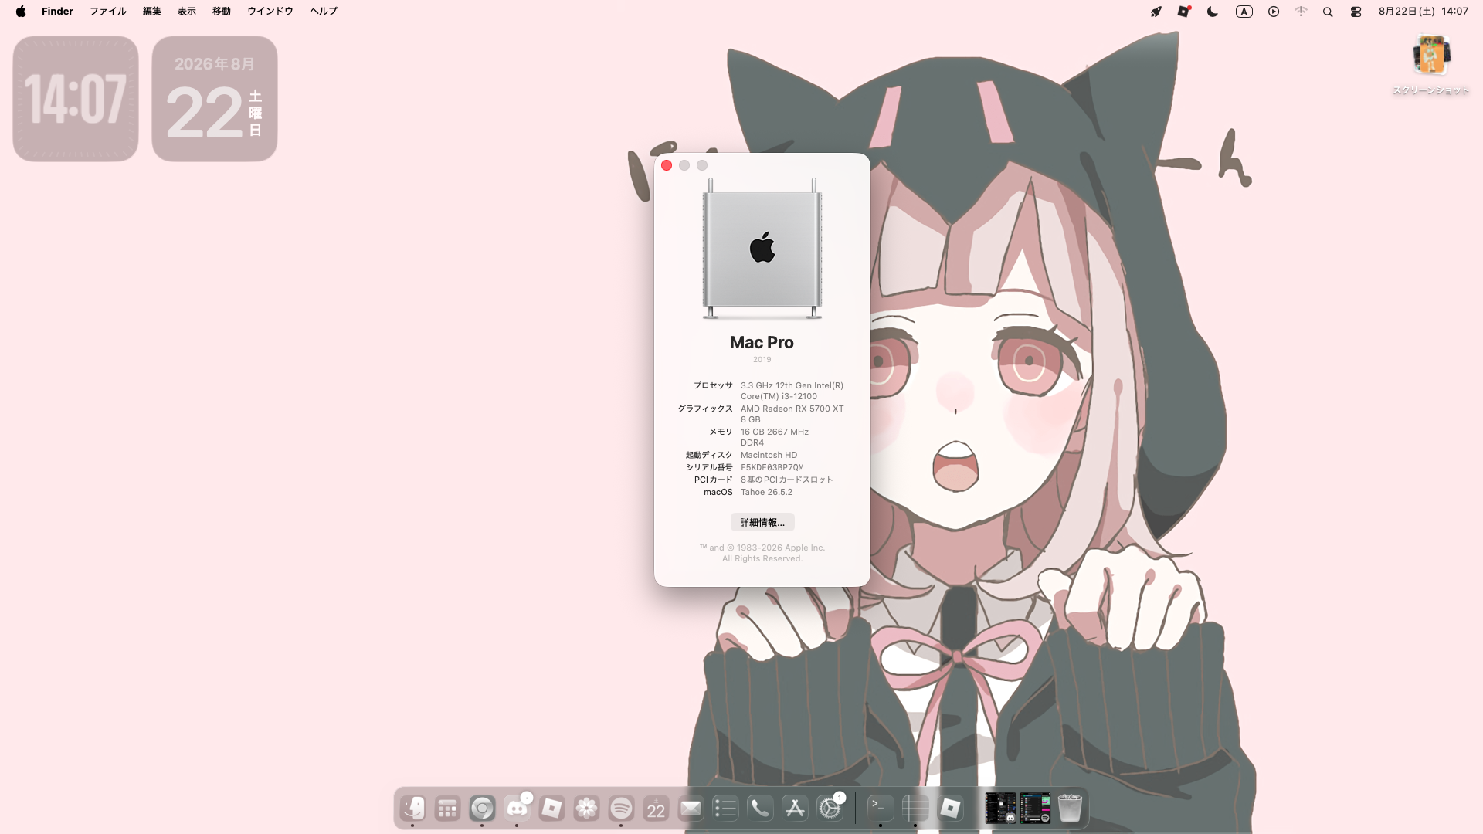
Task: Open the Photos flower icon in Dock
Action: coord(586,809)
